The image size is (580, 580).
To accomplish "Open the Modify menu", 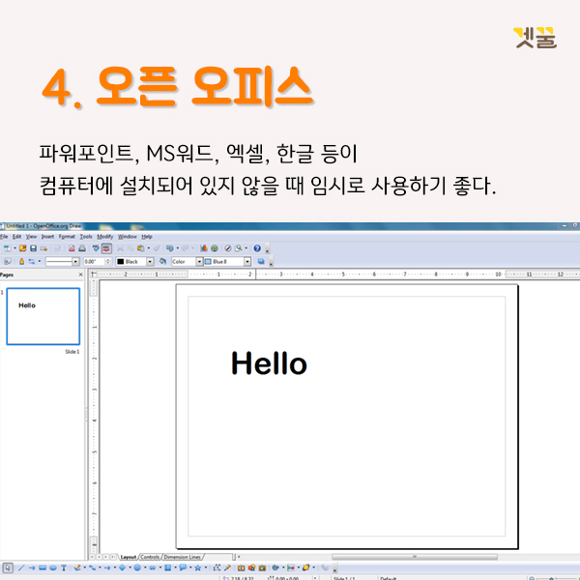I will point(105,237).
